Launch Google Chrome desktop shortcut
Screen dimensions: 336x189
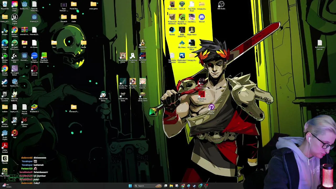coord(5,70)
